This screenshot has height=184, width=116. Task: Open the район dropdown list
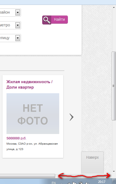pyautogui.click(x=18, y=13)
